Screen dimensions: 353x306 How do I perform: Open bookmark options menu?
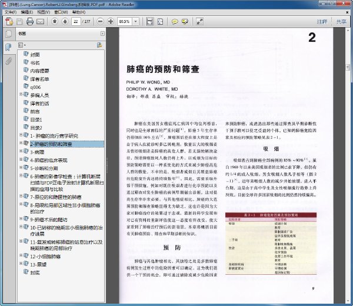[22, 45]
